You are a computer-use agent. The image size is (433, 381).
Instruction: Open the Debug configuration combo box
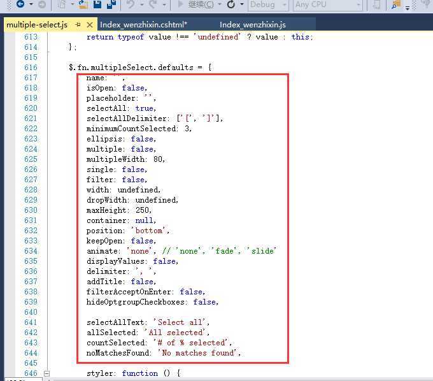(x=268, y=4)
